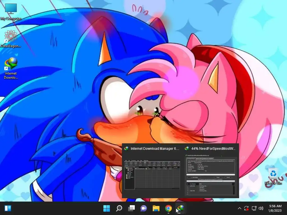287x215 pixels.
Task: Open the Windows Start menu
Action: tap(107, 208)
